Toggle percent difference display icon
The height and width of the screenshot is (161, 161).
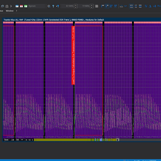click(x=146, y=6)
